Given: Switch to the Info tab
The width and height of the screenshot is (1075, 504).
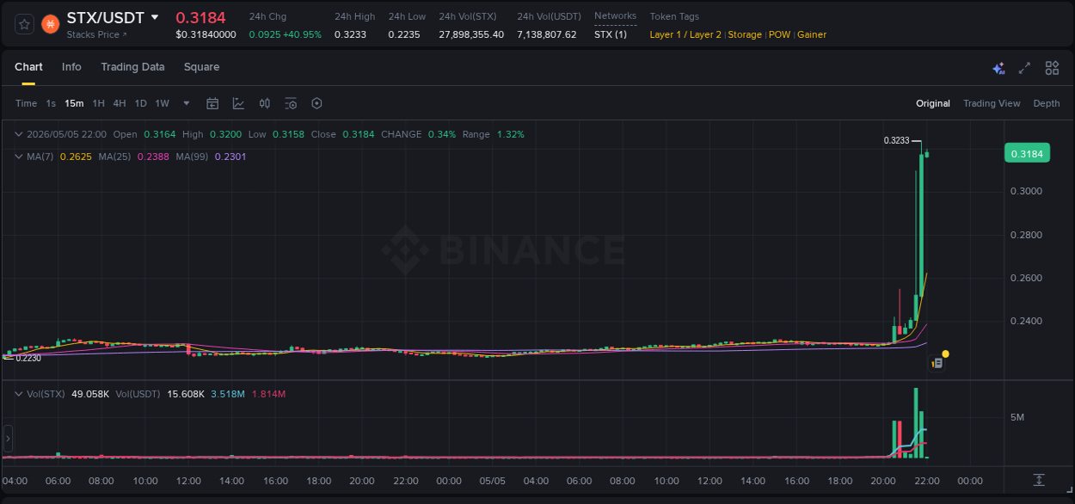Looking at the screenshot, I should click(71, 67).
